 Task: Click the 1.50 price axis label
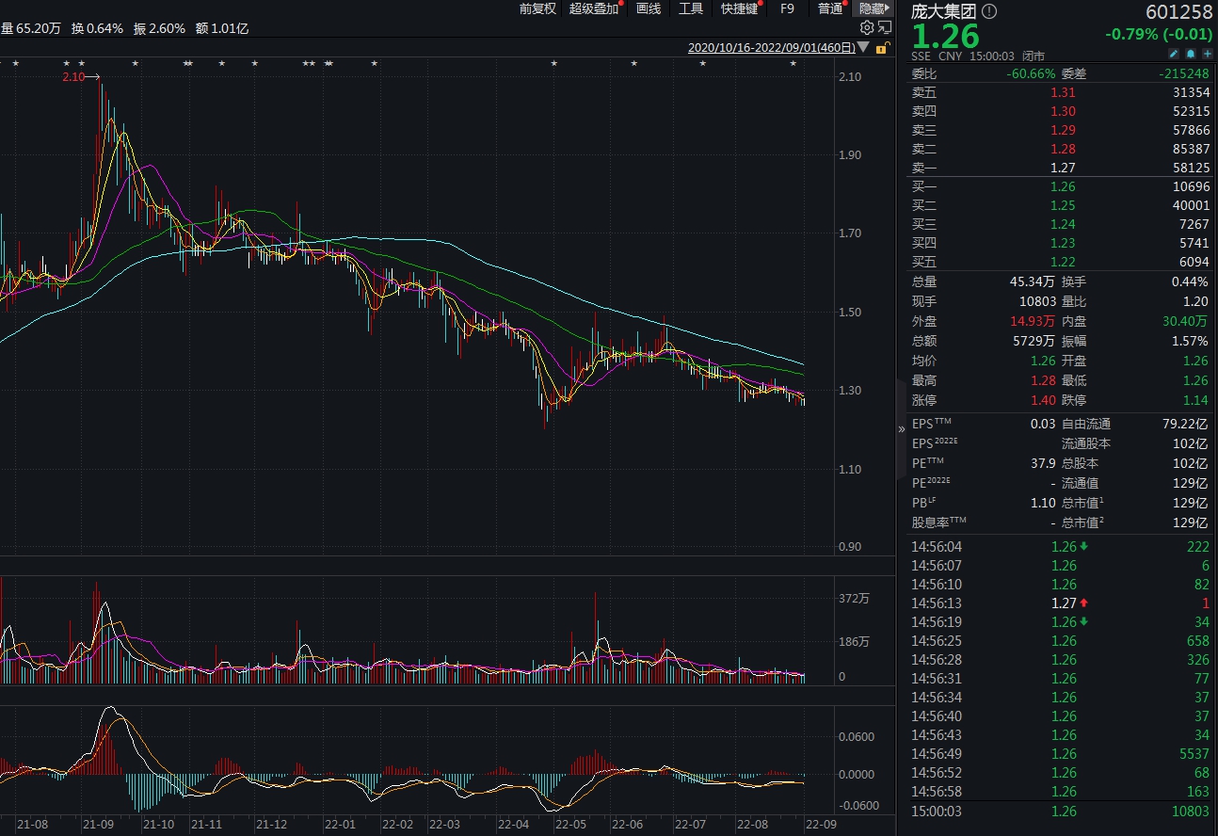pyautogui.click(x=850, y=312)
